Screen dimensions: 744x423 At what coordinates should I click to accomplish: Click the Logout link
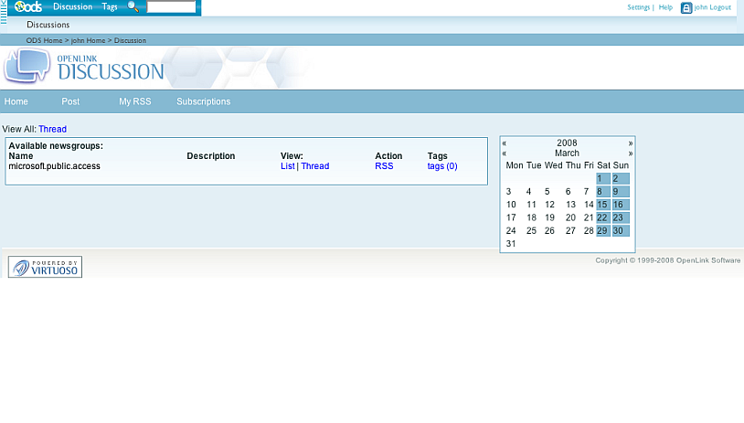[719, 7]
